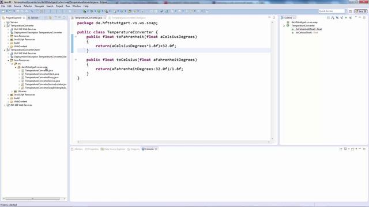Switch to the Data Source Explorer tab
The image size is (369, 207).
pyautogui.click(x=113, y=149)
